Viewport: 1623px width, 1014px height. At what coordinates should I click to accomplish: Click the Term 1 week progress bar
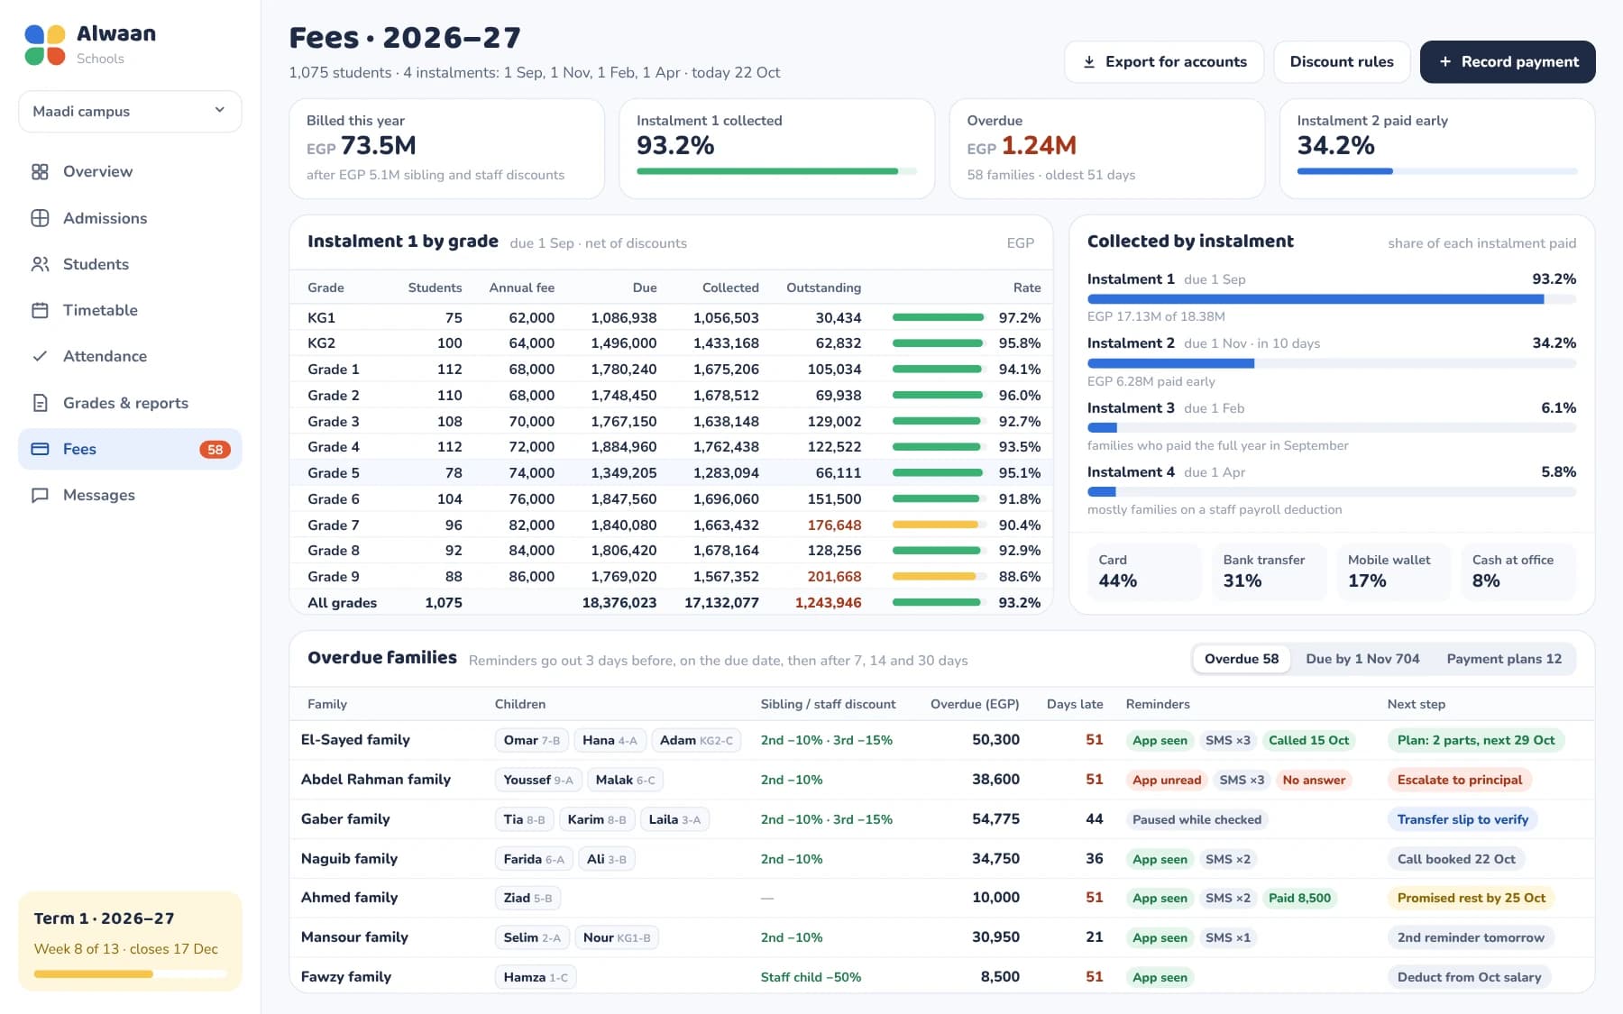tap(130, 973)
